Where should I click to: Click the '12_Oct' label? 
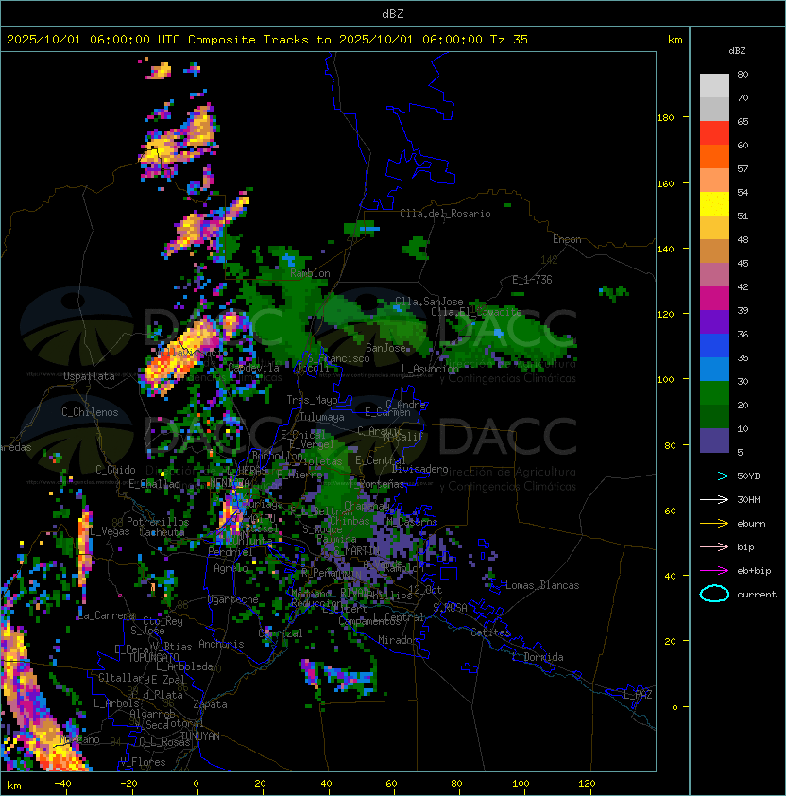[425, 589]
